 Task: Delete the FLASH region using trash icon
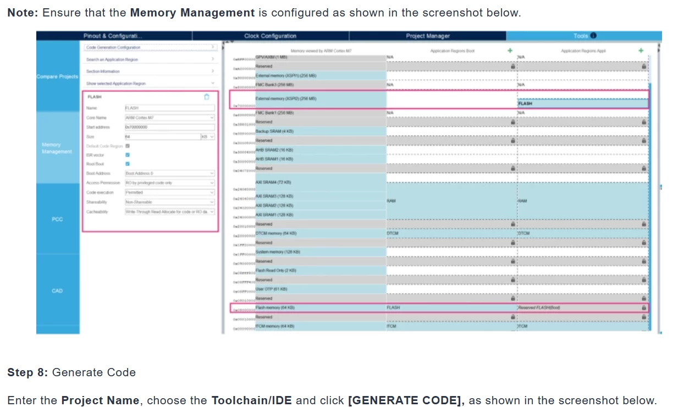coord(207,97)
